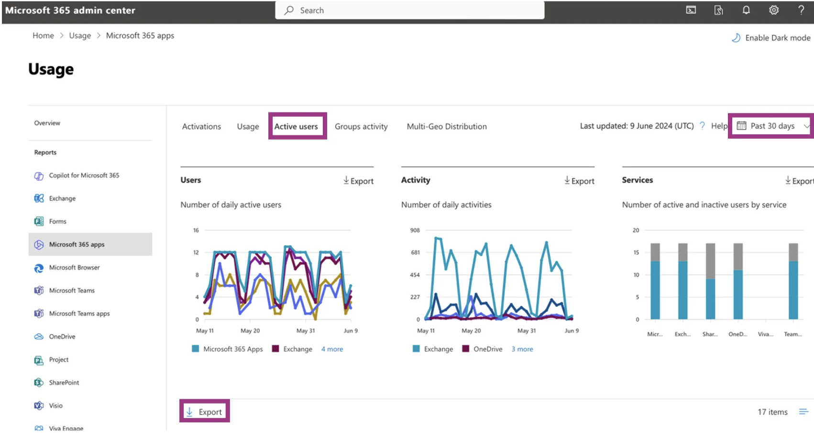Viewport: 814px width, 439px height.
Task: Export the Users chart data
Action: coord(358,181)
